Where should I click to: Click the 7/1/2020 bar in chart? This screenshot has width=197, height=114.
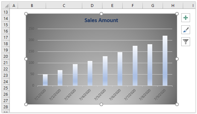(45, 80)
